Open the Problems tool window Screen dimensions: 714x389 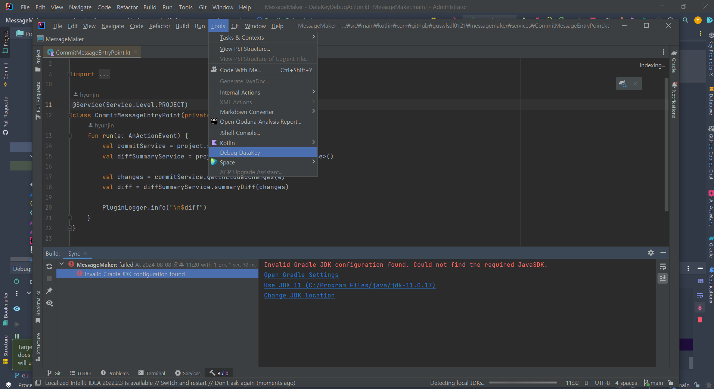click(115, 373)
